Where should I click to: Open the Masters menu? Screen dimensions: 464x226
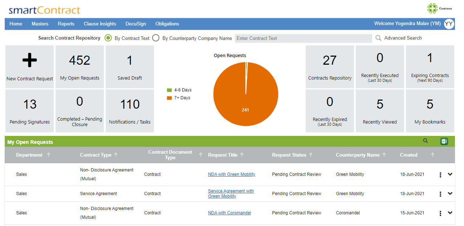(40, 24)
